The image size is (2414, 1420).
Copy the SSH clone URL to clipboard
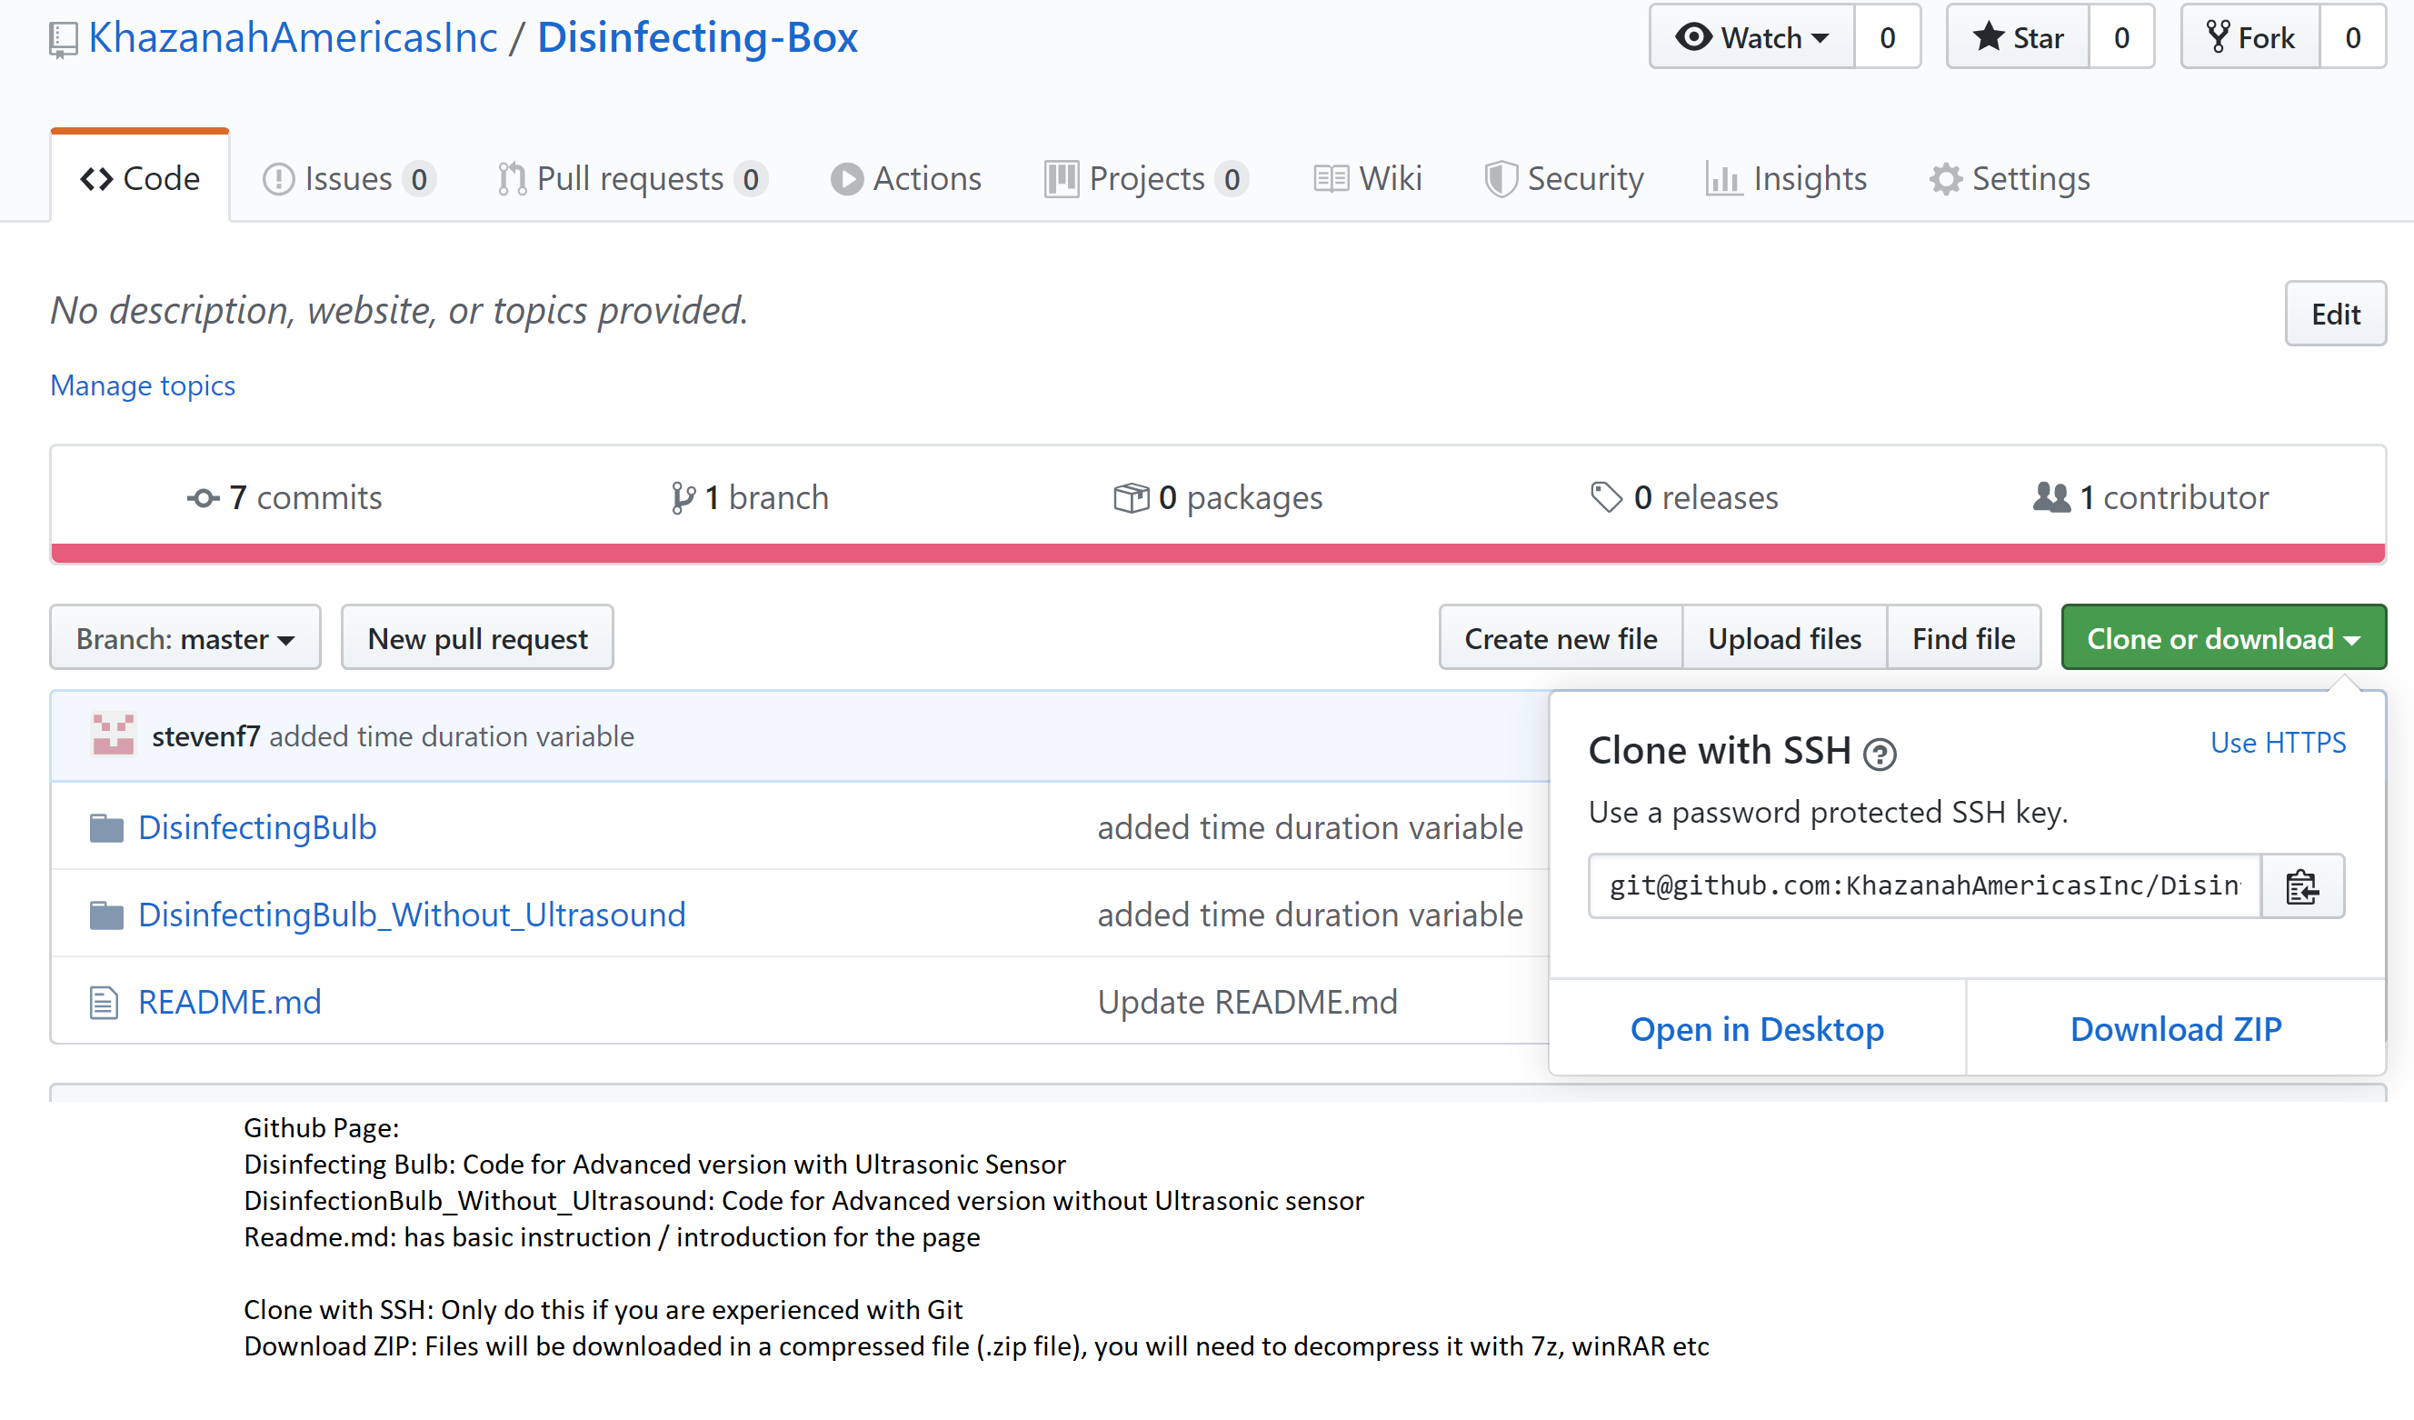(2302, 886)
